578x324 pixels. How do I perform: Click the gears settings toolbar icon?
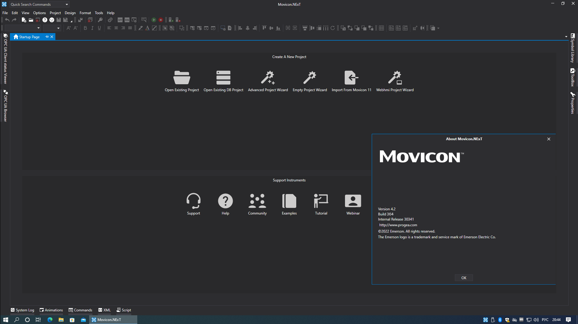point(110,20)
